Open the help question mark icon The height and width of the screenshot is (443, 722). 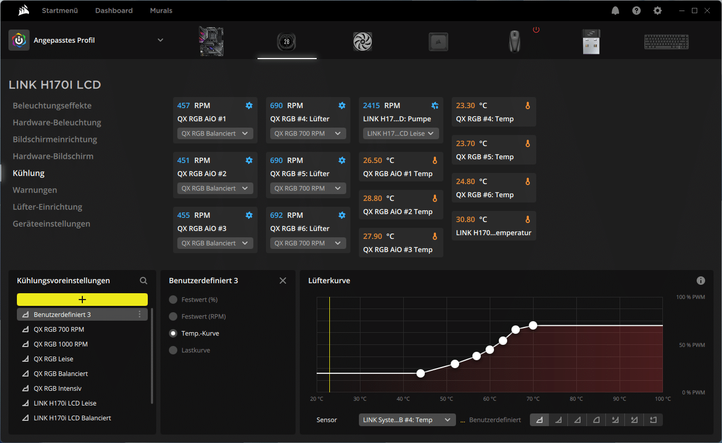tap(636, 11)
